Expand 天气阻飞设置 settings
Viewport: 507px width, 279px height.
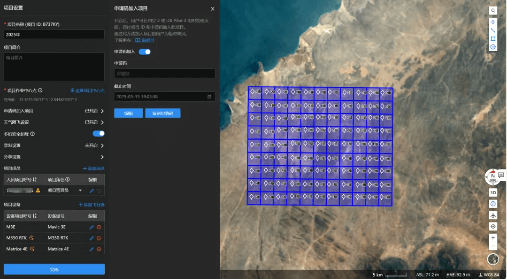(x=54, y=122)
